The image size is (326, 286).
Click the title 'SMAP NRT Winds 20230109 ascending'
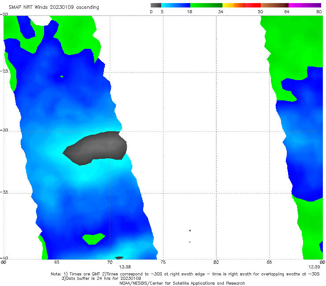(54, 7)
